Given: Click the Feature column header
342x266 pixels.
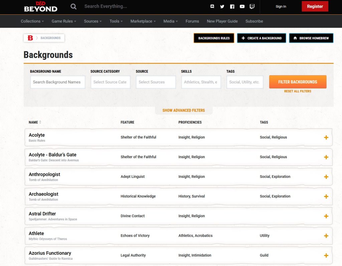Looking at the screenshot, I should tap(127, 122).
